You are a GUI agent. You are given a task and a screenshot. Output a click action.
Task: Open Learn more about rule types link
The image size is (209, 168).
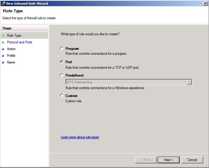point(80,137)
